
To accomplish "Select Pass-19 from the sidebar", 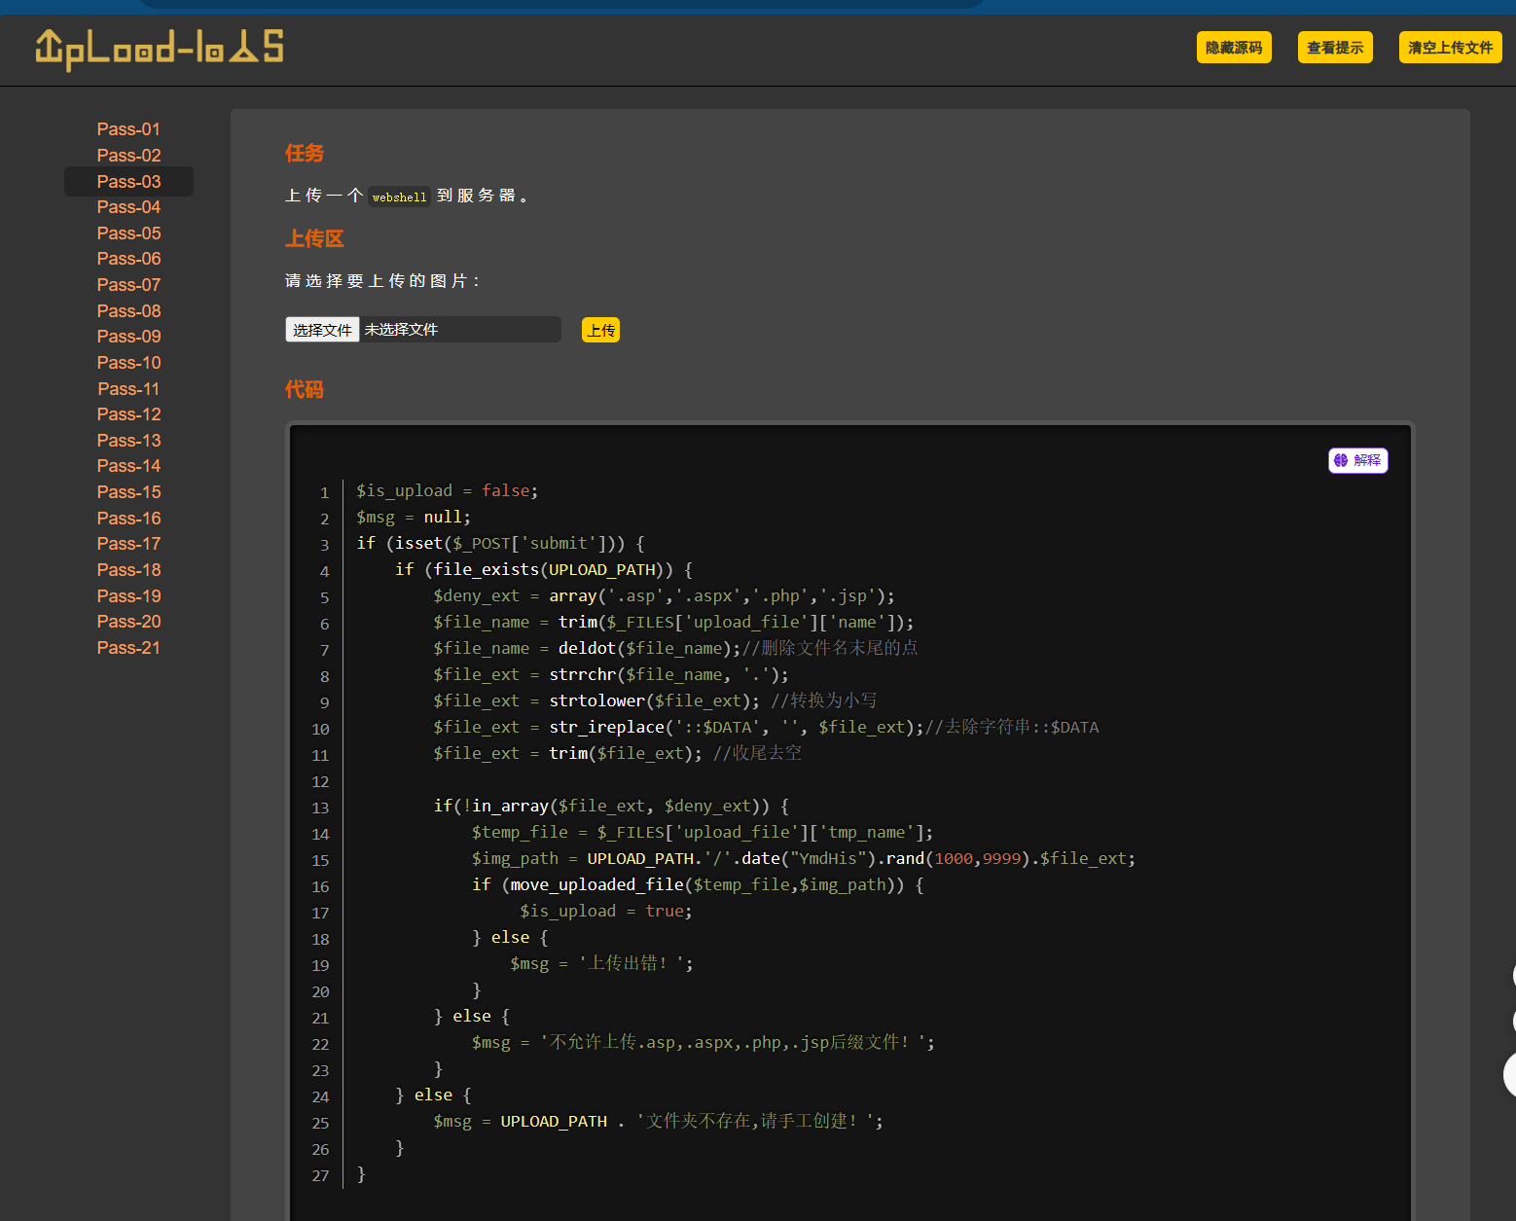I will click(128, 596).
